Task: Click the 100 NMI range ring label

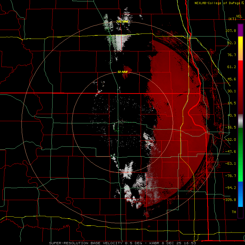Action: click(122, 22)
